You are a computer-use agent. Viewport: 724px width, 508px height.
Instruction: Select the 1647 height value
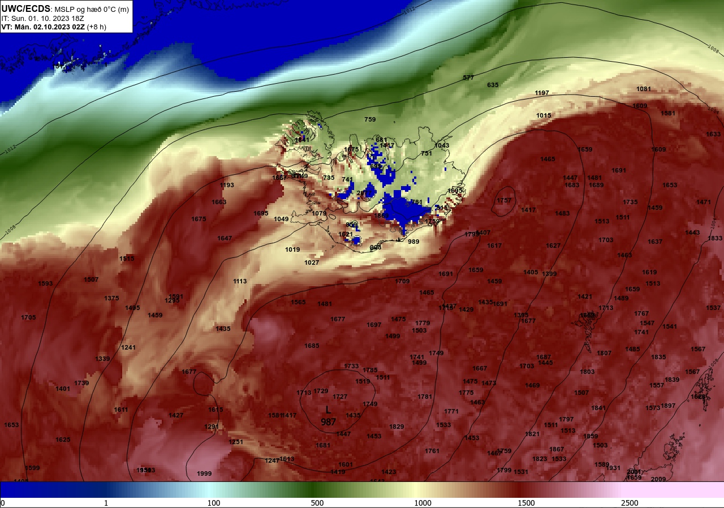click(225, 238)
